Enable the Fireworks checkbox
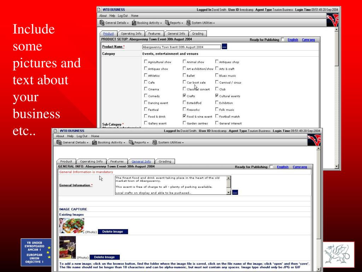The image size is (362, 272). pyautogui.click(x=184, y=110)
